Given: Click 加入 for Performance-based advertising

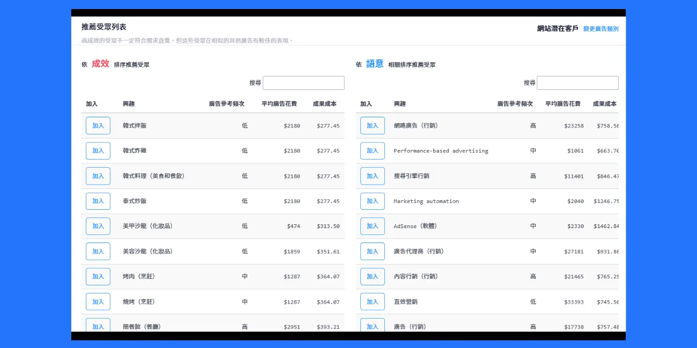Looking at the screenshot, I should point(373,151).
